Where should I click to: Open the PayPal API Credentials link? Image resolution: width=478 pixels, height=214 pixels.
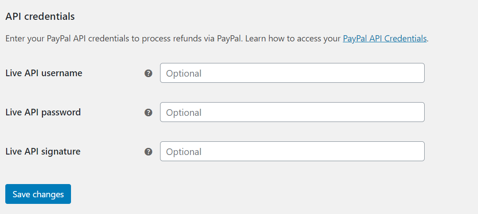pos(385,38)
